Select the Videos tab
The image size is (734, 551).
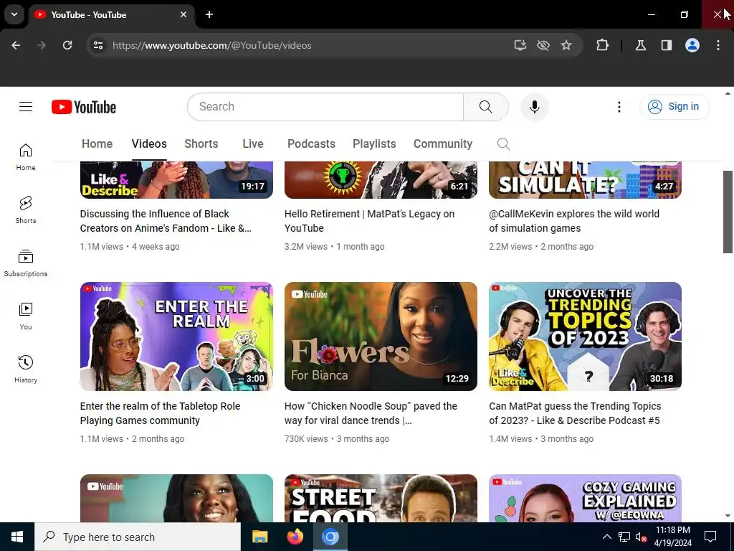[149, 143]
